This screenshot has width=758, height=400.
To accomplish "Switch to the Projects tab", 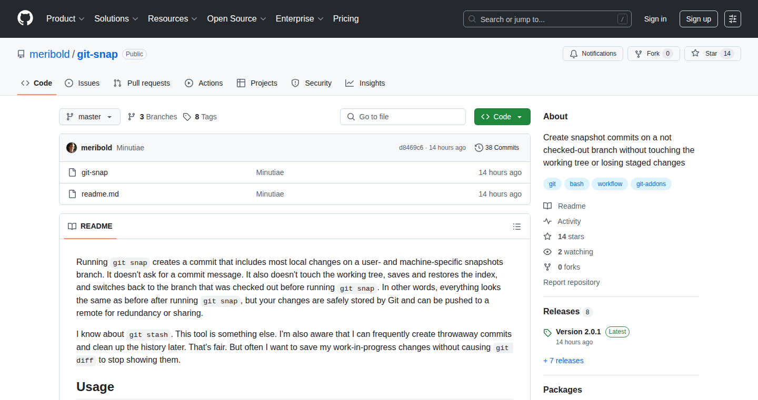I will coord(257,83).
